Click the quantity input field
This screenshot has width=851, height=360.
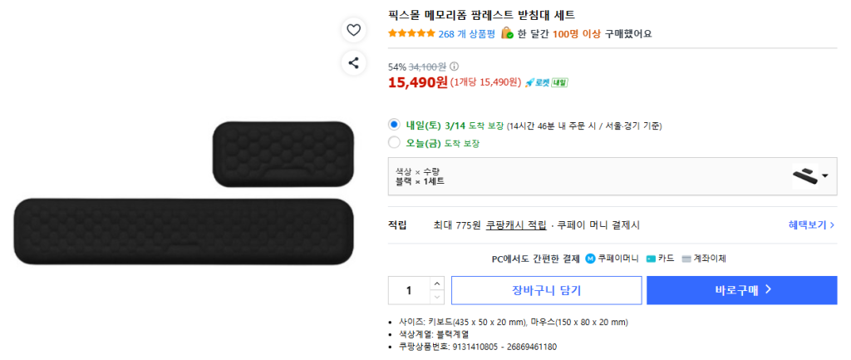point(409,290)
